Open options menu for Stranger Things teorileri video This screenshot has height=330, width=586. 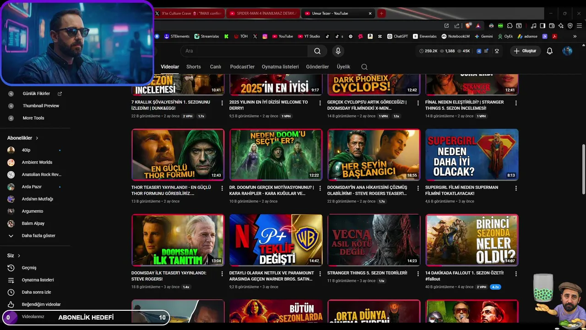[x=418, y=274]
